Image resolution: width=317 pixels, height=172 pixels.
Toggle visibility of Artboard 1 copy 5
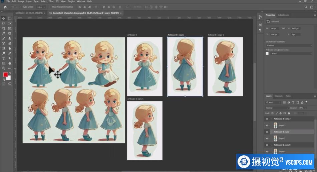click(x=267, y=145)
